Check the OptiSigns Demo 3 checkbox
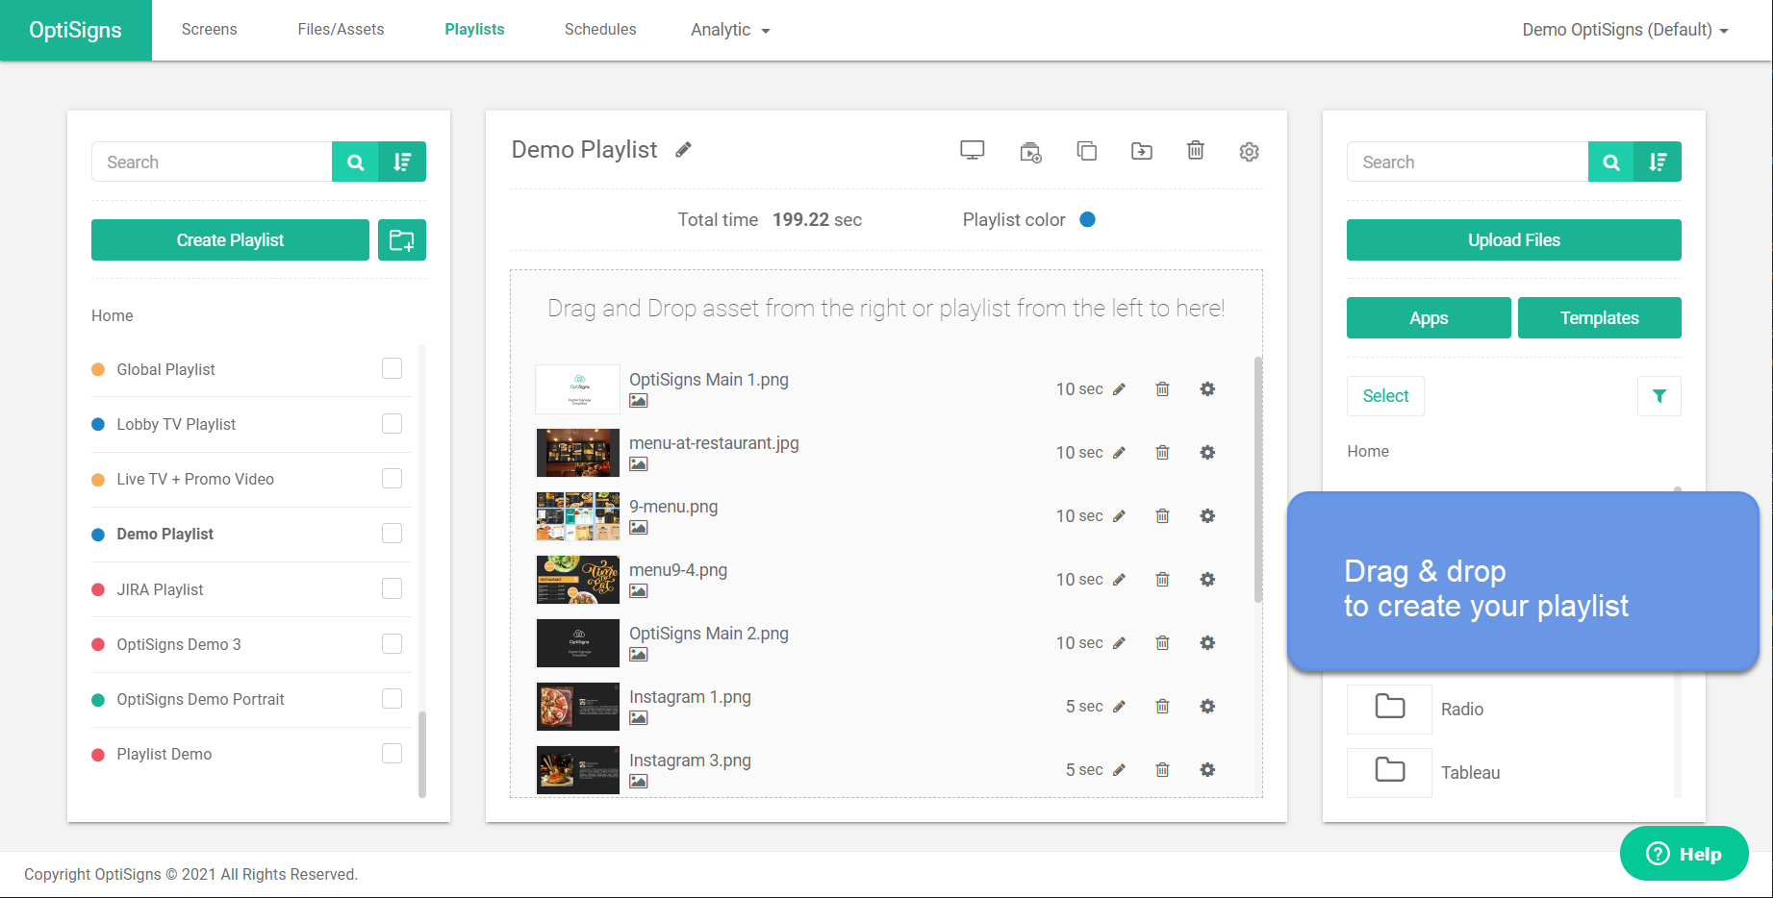Viewport: 1773px width, 898px height. (392, 643)
